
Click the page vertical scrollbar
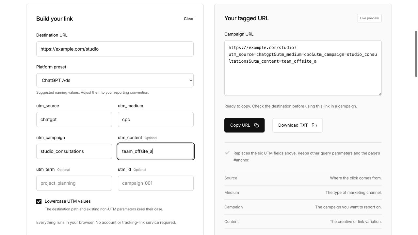pos(416,54)
